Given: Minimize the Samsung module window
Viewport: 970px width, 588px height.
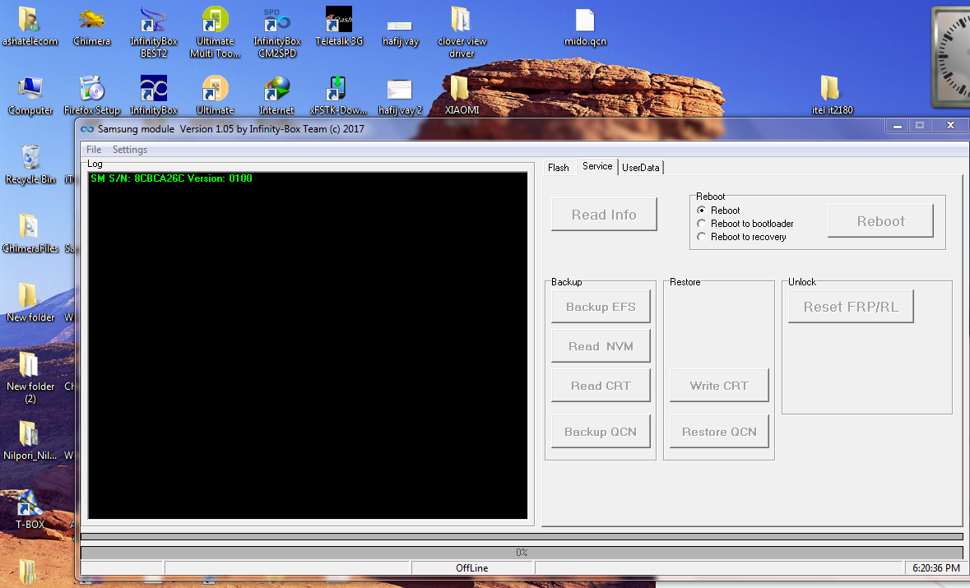Looking at the screenshot, I should (897, 126).
